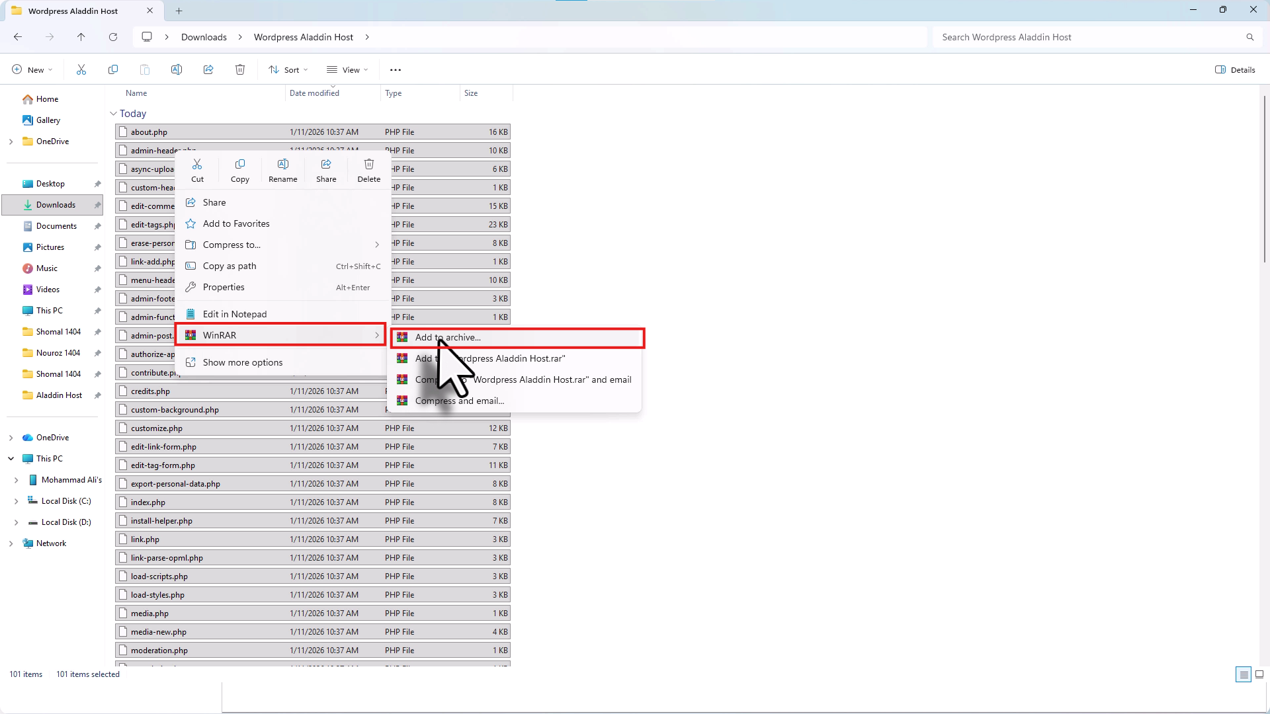Open the Compress to... submenu

[x=282, y=245]
